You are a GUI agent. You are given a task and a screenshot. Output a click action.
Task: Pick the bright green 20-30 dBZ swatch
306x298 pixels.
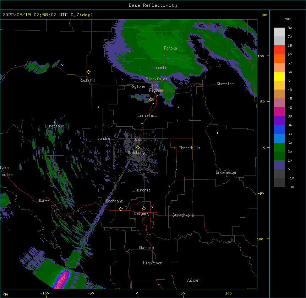coord(279,147)
